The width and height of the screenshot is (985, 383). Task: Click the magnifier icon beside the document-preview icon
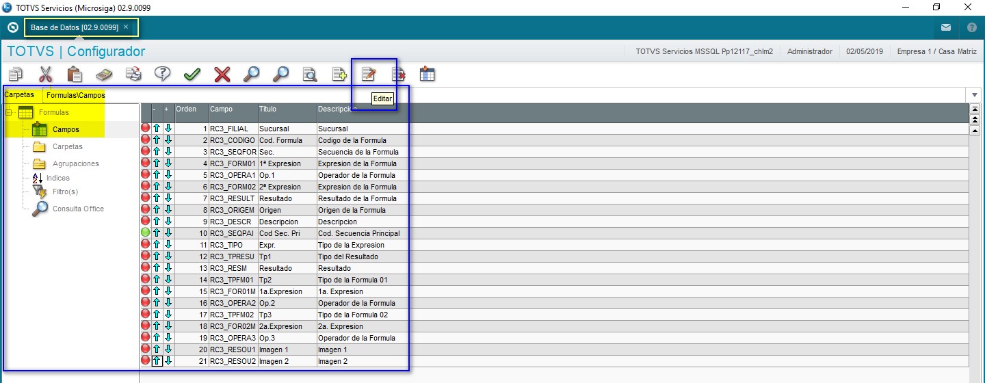pos(280,74)
